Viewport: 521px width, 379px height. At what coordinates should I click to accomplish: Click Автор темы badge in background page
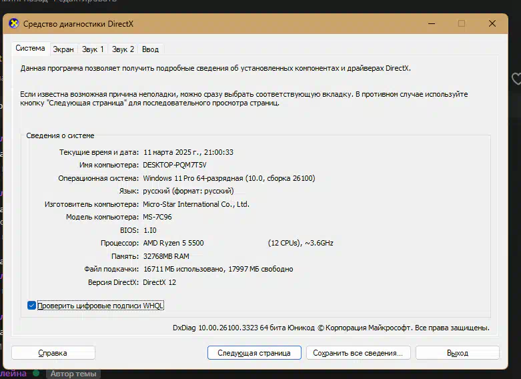[x=73, y=374]
